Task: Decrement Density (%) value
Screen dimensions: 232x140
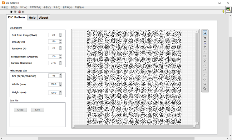Action: 61,43
